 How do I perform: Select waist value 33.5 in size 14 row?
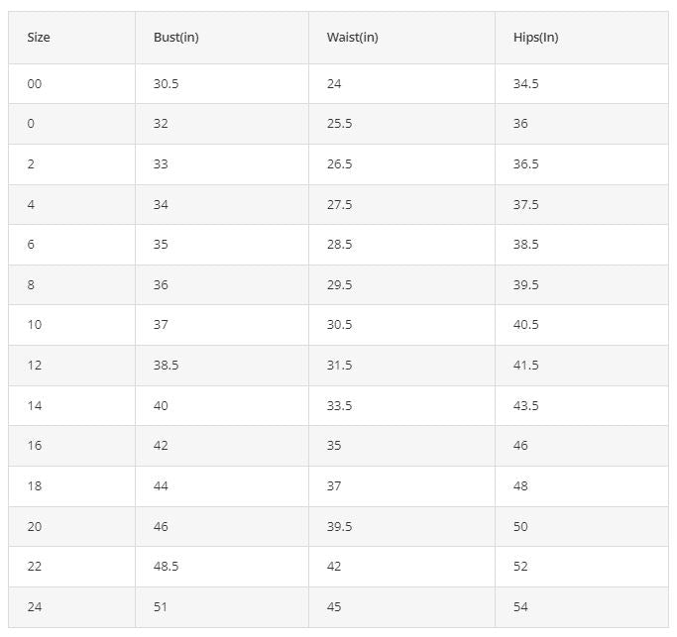click(339, 406)
